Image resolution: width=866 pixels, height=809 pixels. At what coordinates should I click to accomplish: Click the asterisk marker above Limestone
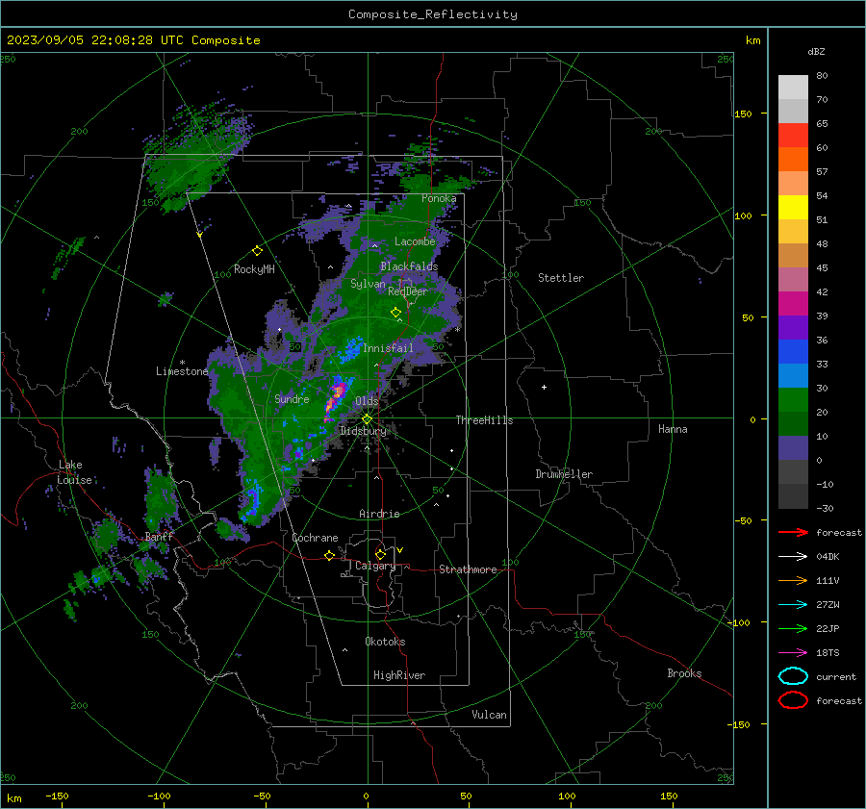pyautogui.click(x=182, y=363)
